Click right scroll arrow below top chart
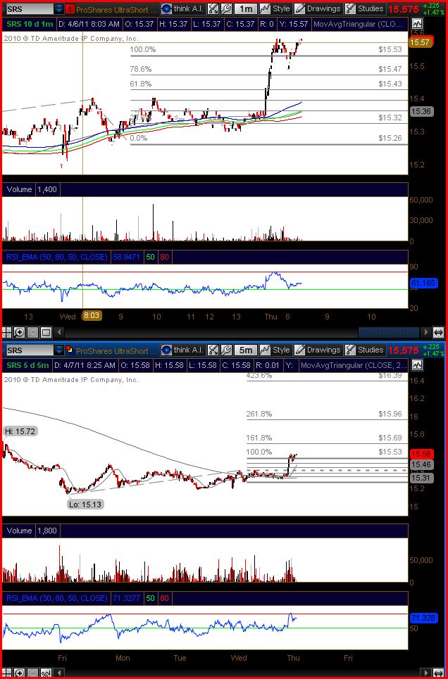Image resolution: width=448 pixels, height=679 pixels. coord(426,333)
